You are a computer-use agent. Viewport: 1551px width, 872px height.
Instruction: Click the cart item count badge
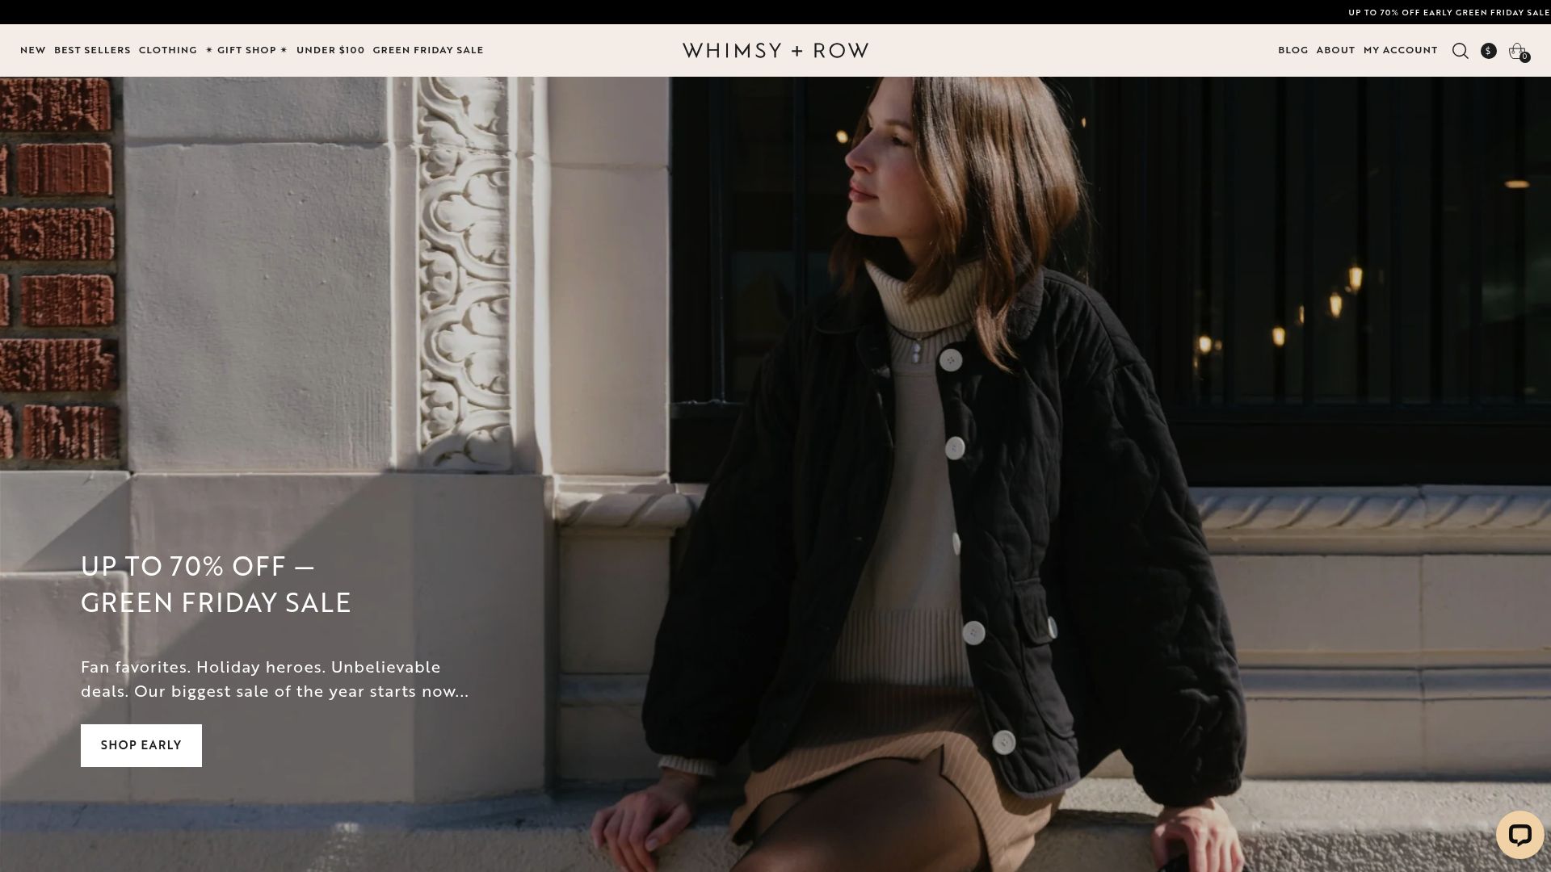tap(1524, 57)
